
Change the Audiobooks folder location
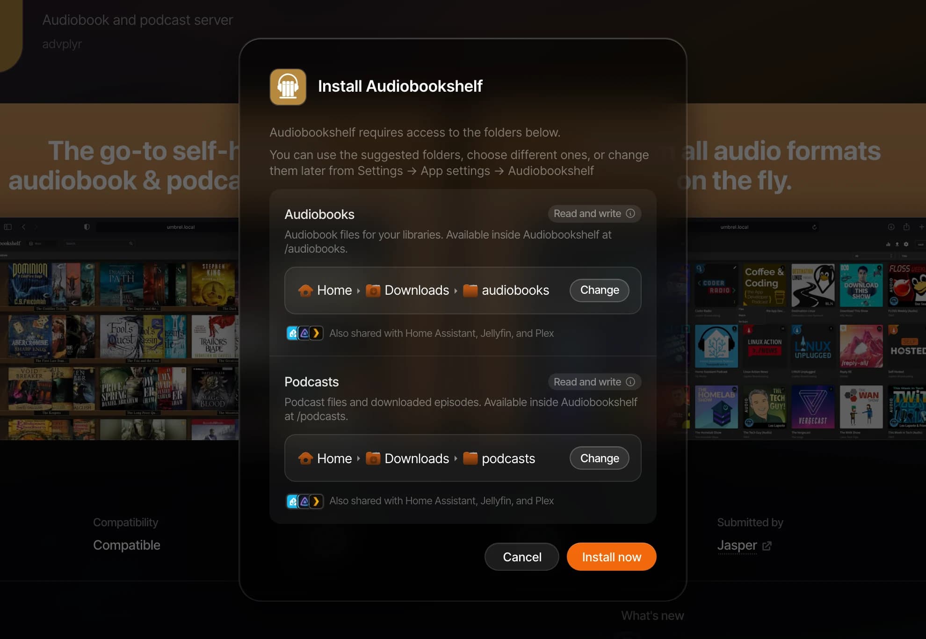pyautogui.click(x=600, y=290)
